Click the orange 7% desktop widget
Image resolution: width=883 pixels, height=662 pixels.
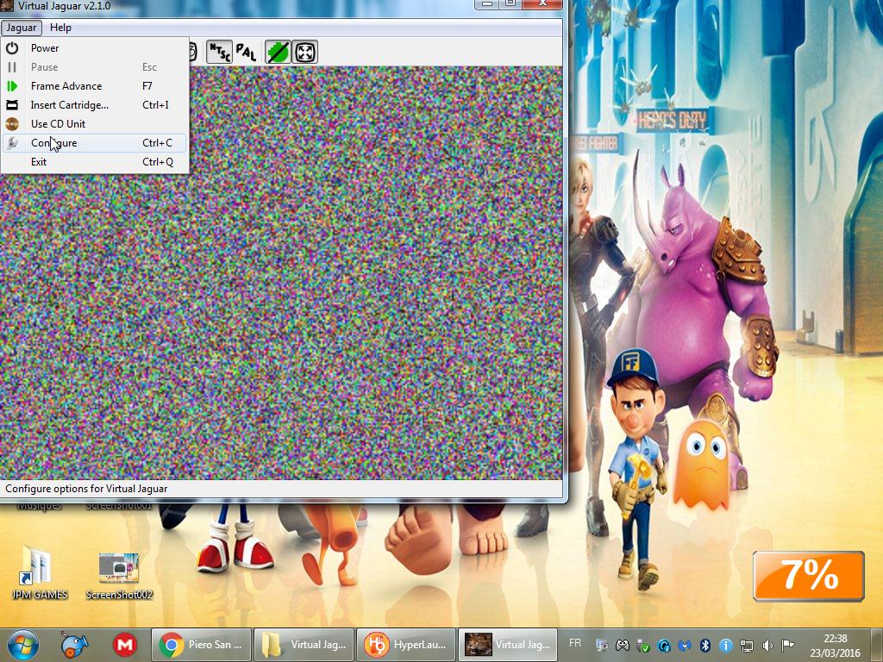click(809, 576)
